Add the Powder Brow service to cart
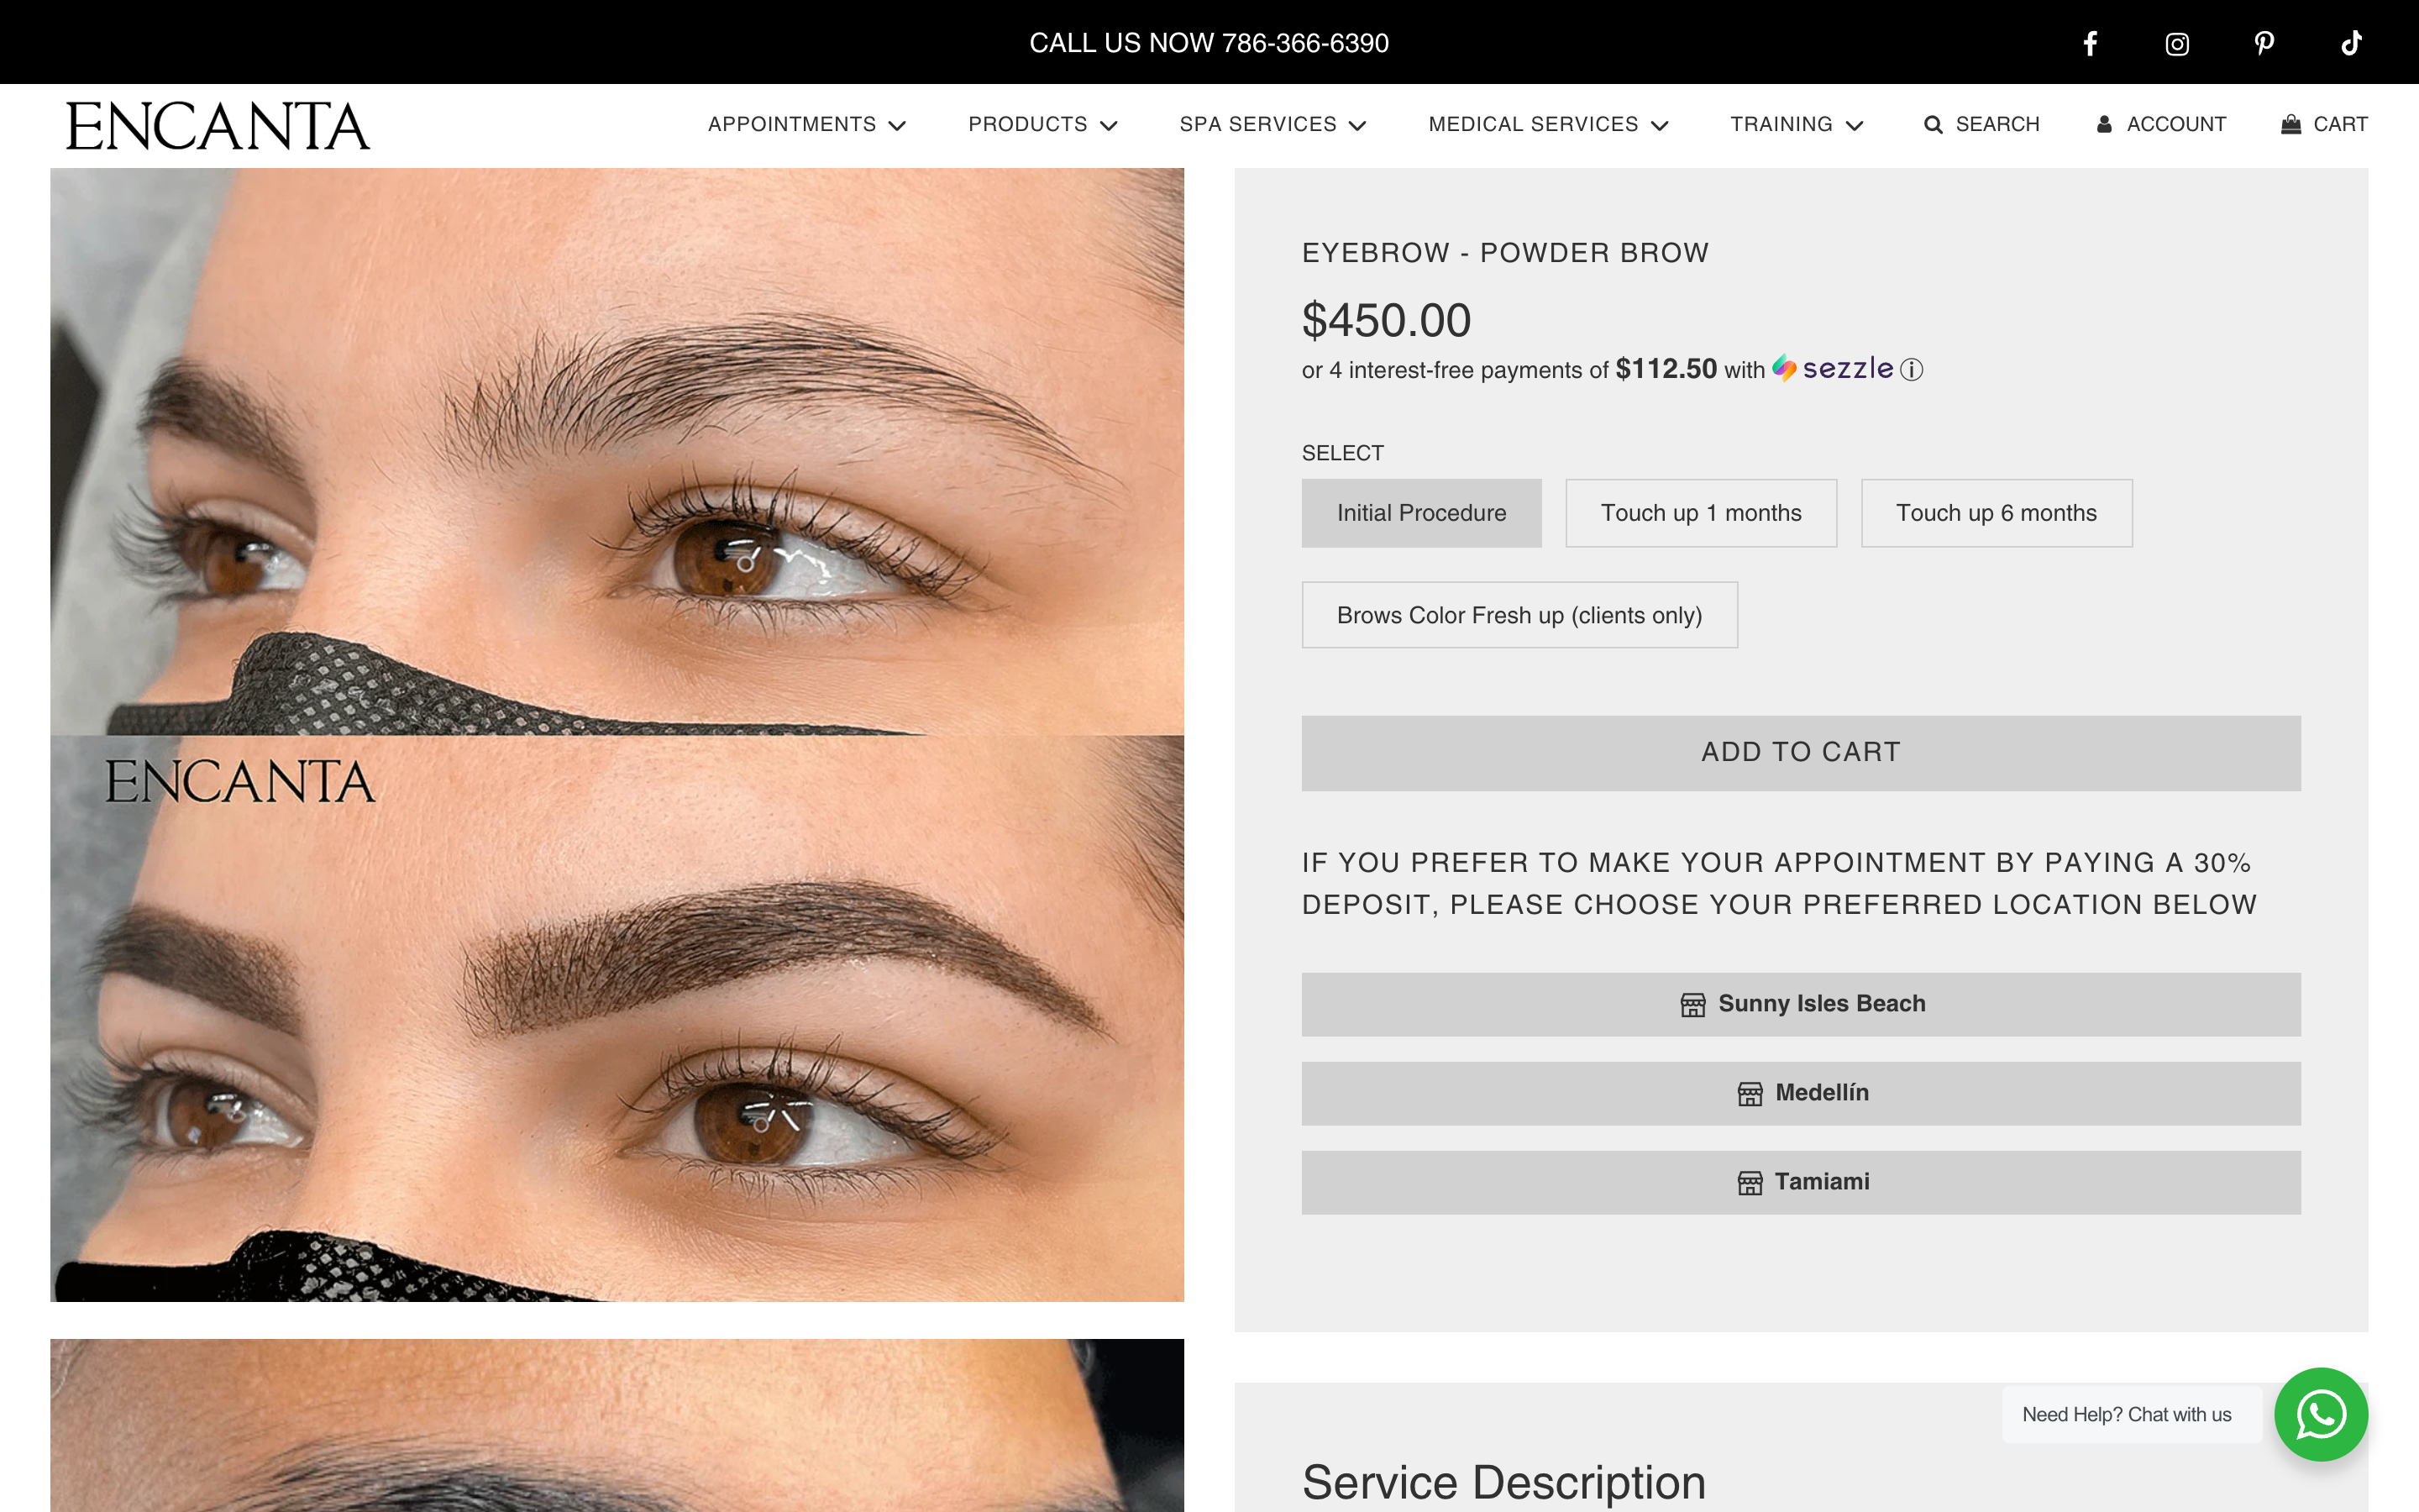 [1799, 752]
